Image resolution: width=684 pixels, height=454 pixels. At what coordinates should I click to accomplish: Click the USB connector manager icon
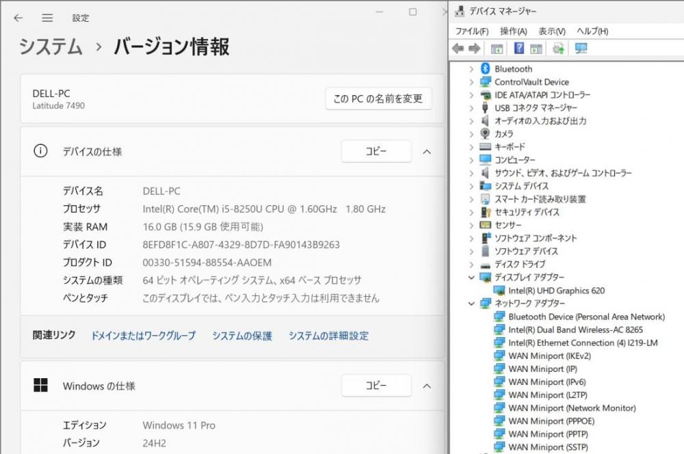pos(485,107)
